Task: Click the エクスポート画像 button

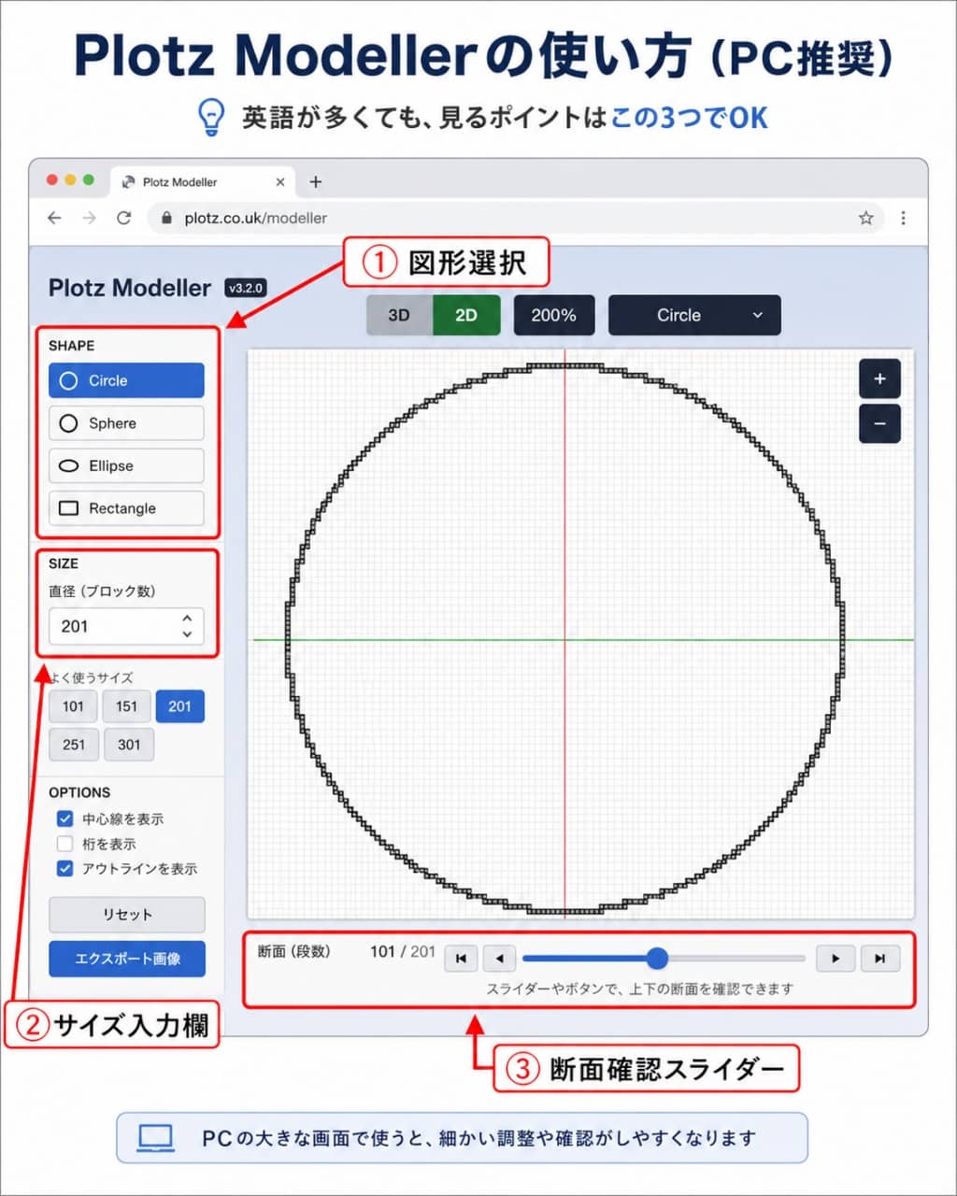Action: coord(127,959)
